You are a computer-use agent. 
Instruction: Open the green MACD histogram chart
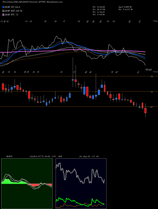(x=27, y=184)
